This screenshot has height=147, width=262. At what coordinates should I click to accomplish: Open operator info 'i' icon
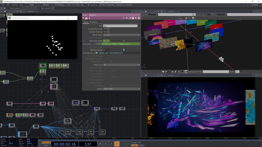[x=89, y=18]
